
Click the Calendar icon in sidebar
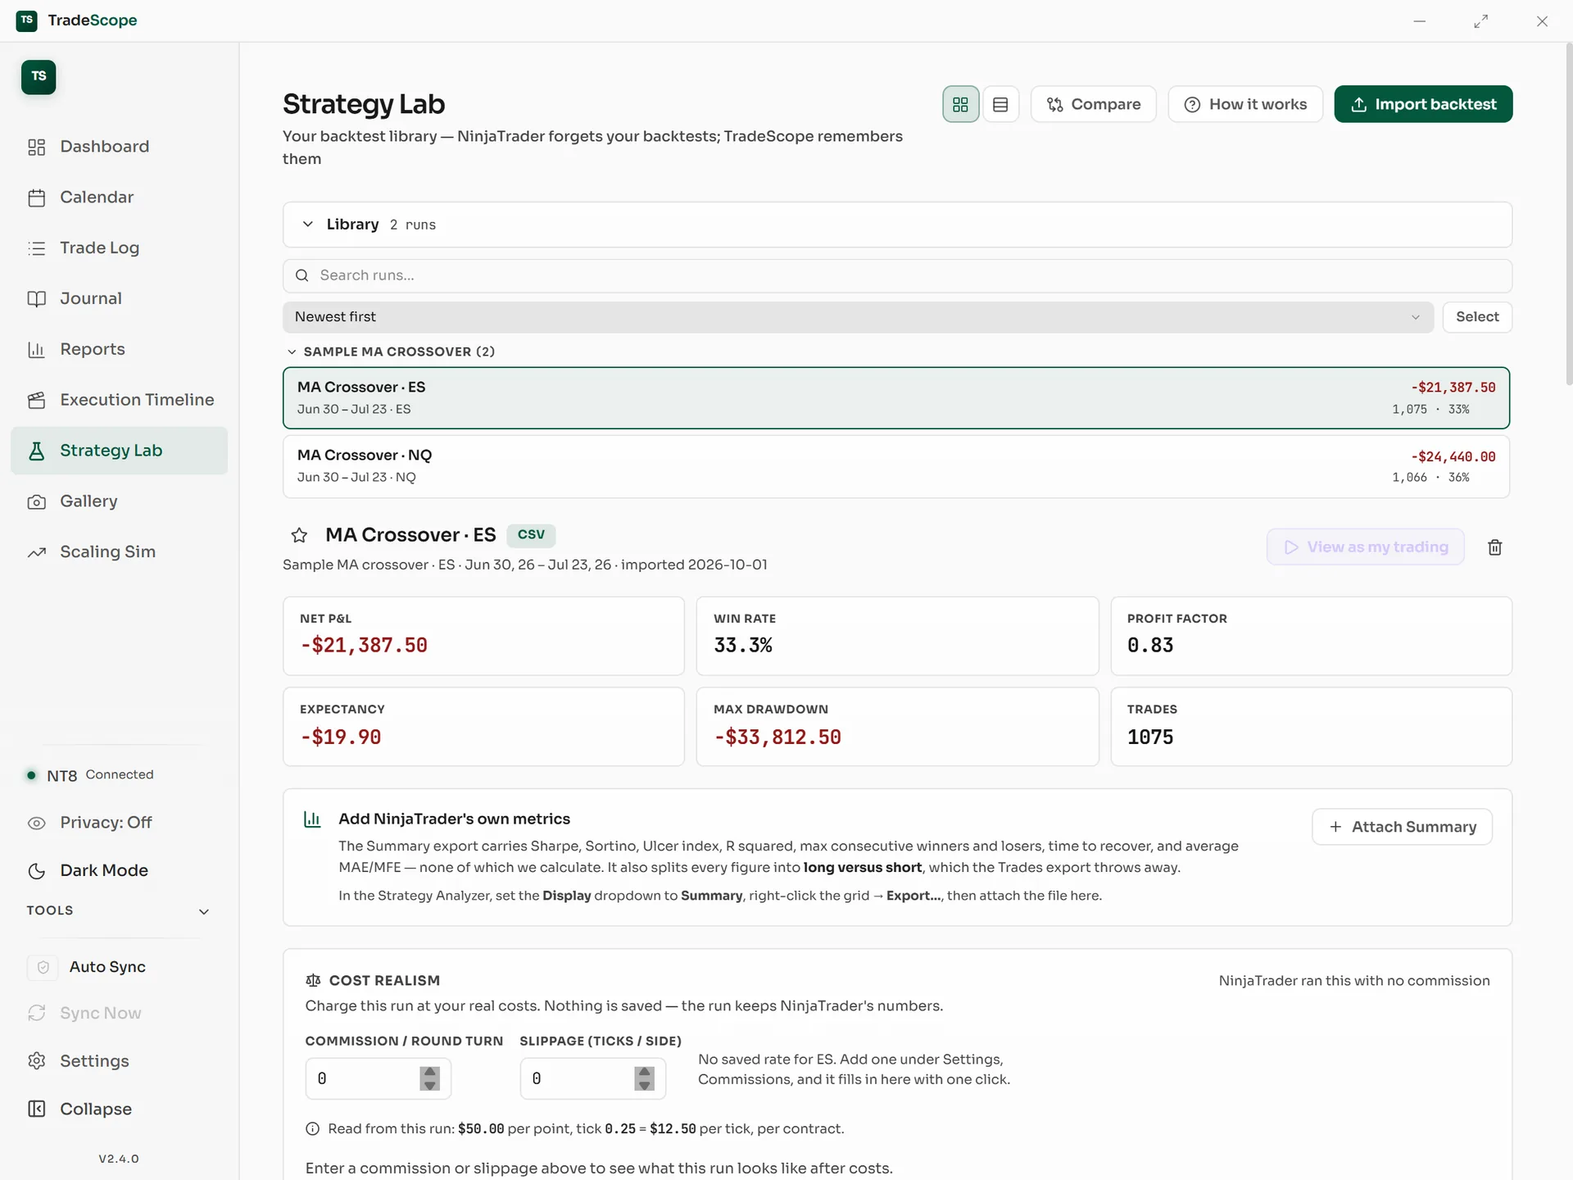pos(37,198)
